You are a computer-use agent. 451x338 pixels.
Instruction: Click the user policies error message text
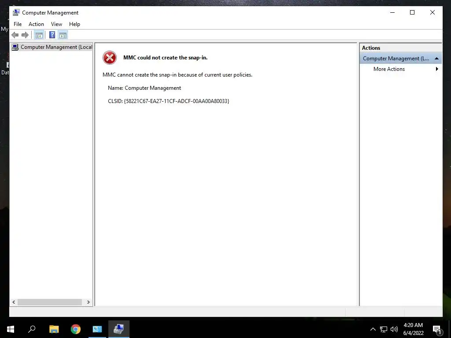pos(177,75)
